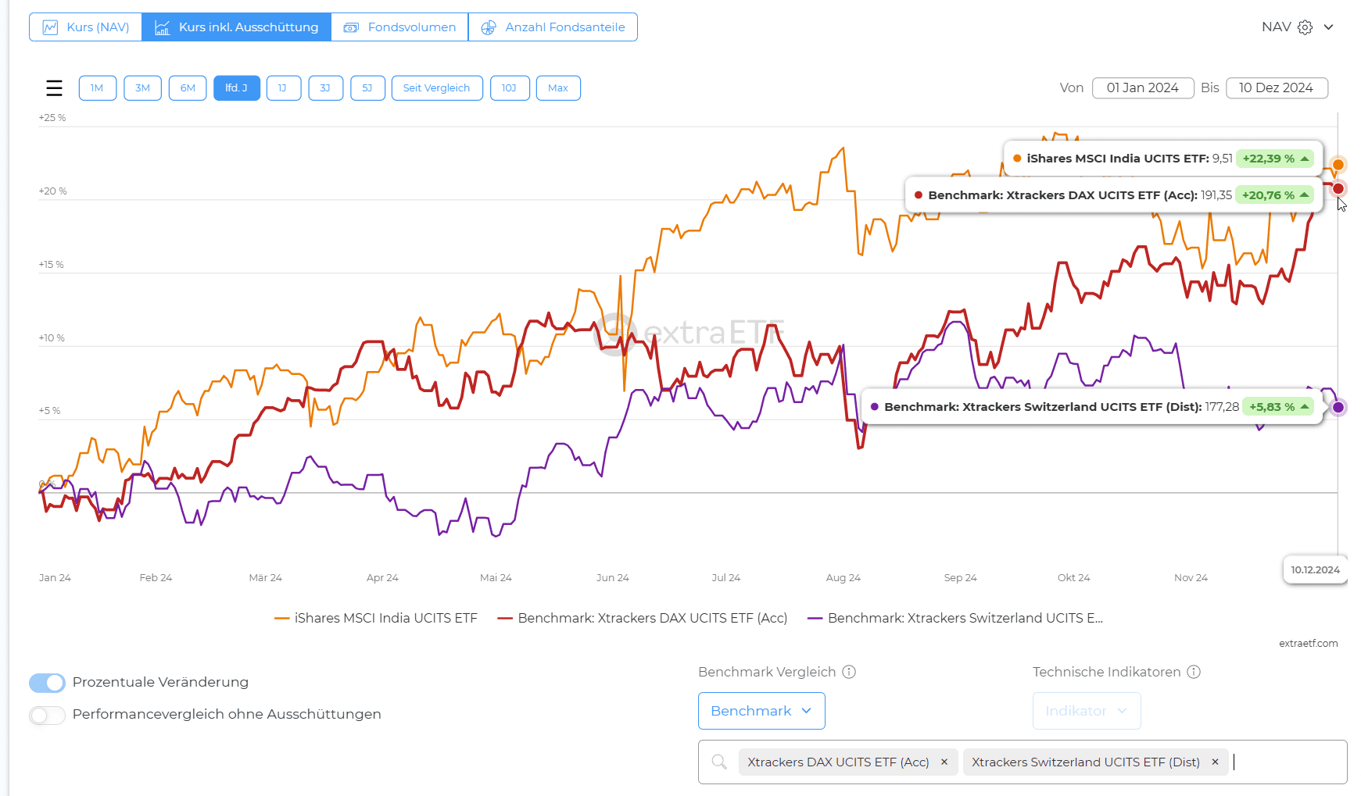Screen dimensions: 1361x796
Task: Select the 1M time range
Action: 98,88
